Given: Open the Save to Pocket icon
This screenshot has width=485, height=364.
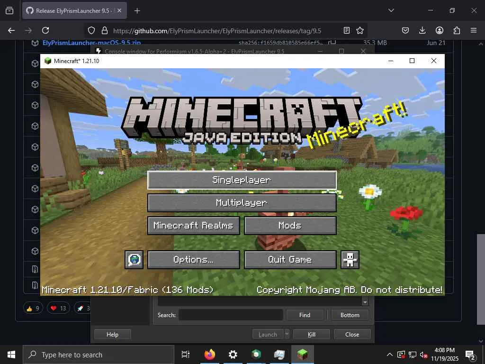Looking at the screenshot, I should click(405, 30).
